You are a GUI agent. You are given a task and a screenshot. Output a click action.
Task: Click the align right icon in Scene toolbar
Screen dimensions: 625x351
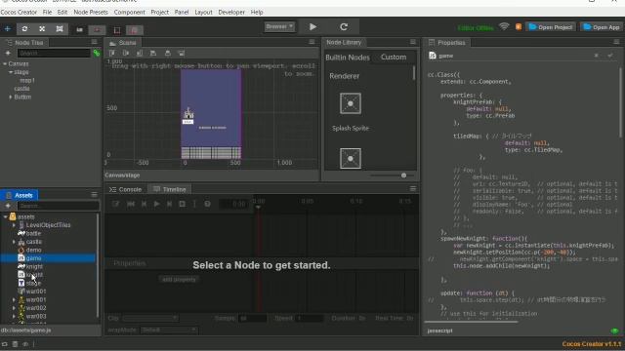point(182,53)
